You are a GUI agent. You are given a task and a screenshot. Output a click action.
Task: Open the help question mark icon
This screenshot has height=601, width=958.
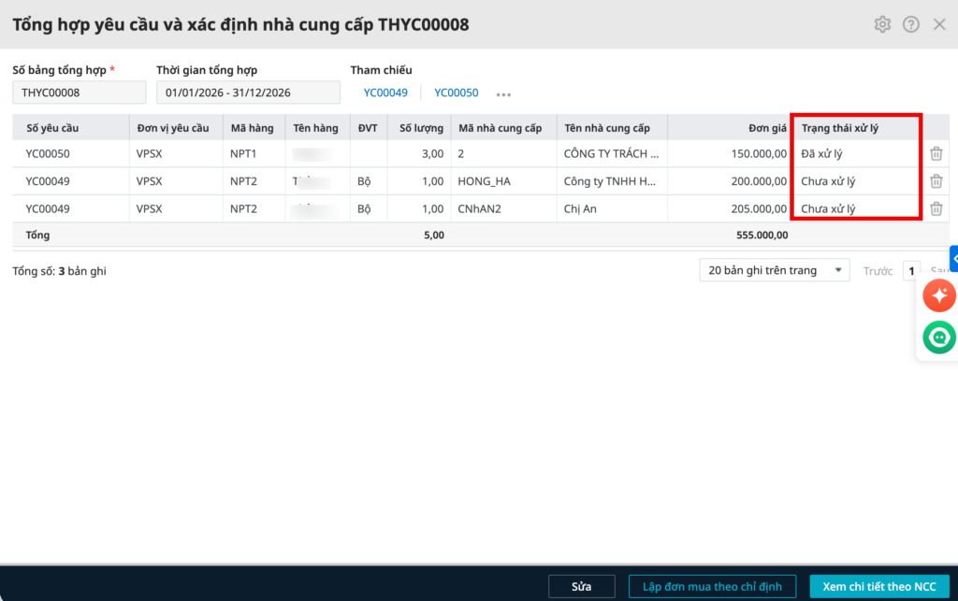pyautogui.click(x=911, y=24)
